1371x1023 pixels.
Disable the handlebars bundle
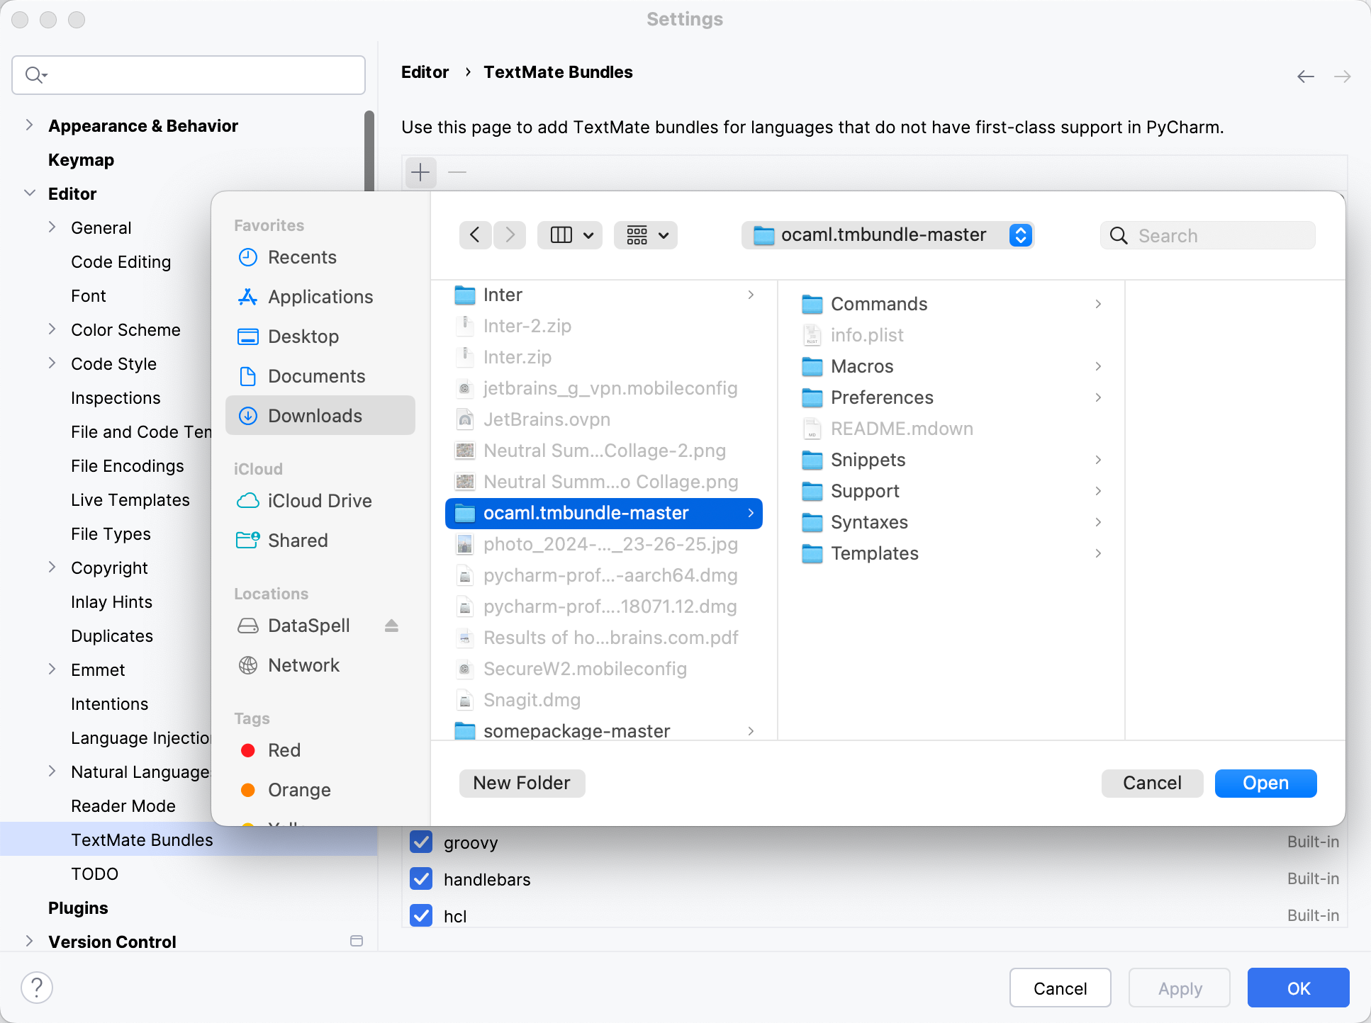pyautogui.click(x=421, y=878)
